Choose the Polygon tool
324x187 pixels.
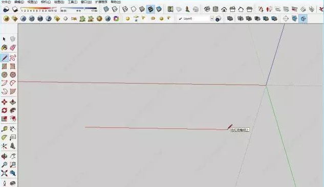pyautogui.click(x=13, y=75)
